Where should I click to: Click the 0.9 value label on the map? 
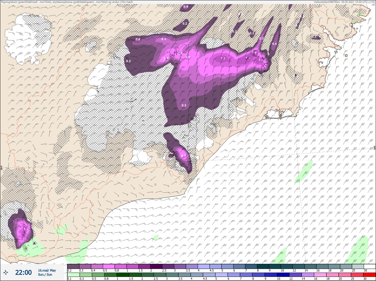tap(188, 57)
